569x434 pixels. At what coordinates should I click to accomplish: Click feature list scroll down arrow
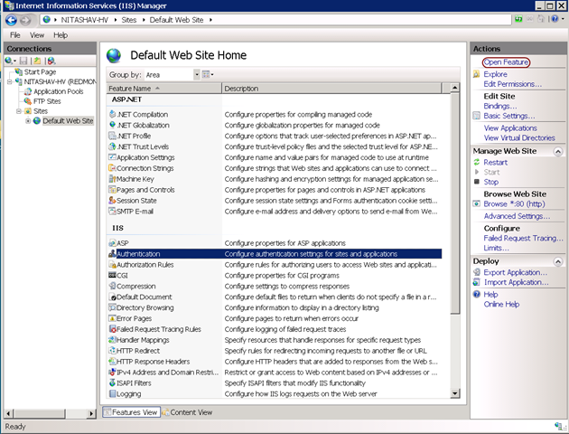tap(454, 393)
